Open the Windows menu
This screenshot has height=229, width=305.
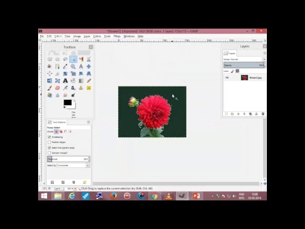click(129, 36)
